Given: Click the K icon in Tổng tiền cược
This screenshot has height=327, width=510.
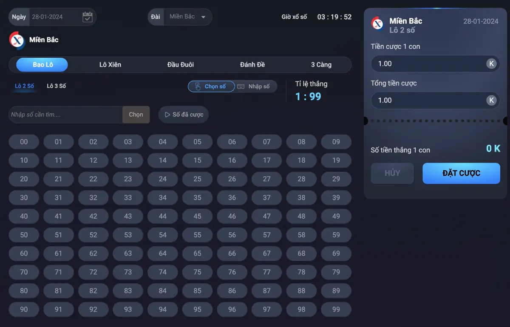Looking at the screenshot, I should (x=491, y=100).
